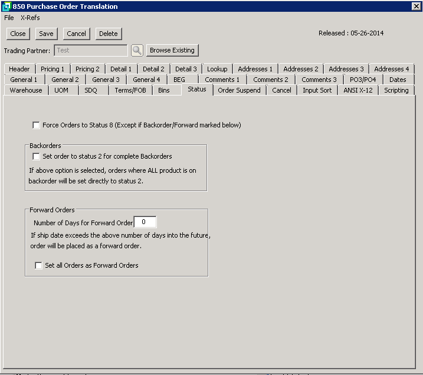Click the Number of Days for Forward Order field
The height and width of the screenshot is (375, 423).
pyautogui.click(x=145, y=222)
